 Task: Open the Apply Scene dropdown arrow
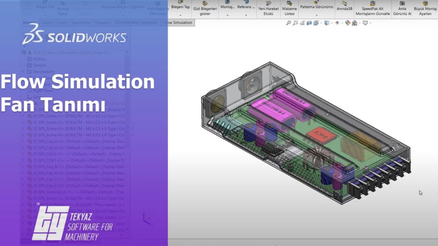pos(360,23)
